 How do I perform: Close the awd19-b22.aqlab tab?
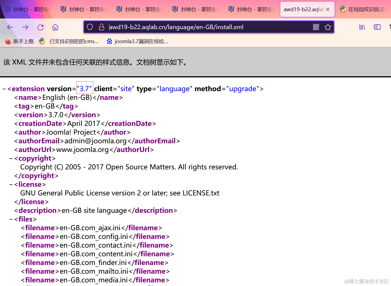pos(328,10)
